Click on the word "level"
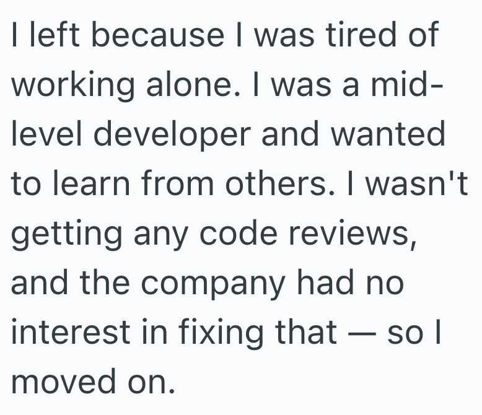Image resolution: width=482 pixels, height=415 pixels. pyautogui.click(x=42, y=135)
